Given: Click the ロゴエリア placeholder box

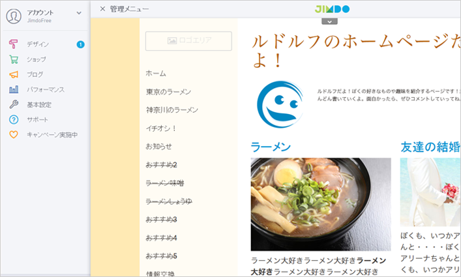Looking at the screenshot, I should click(188, 41).
